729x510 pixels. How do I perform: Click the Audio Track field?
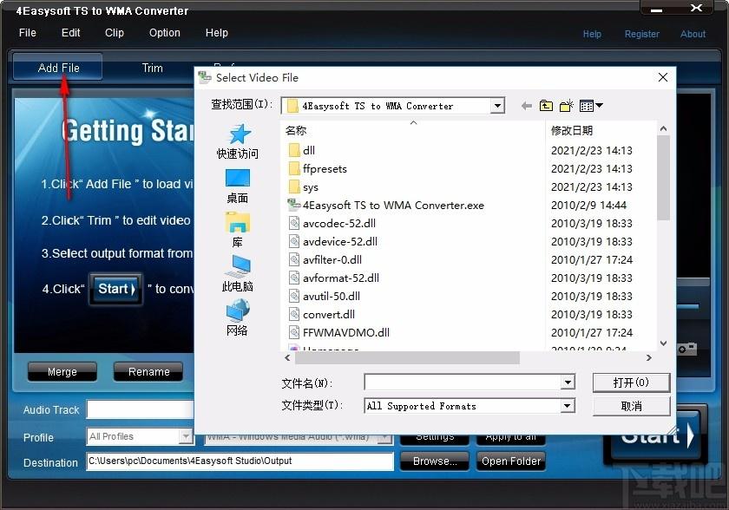[x=140, y=409]
